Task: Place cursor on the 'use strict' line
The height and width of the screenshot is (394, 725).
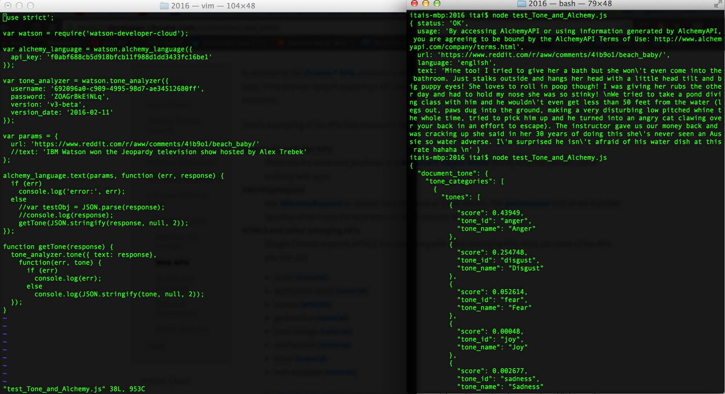Action: pyautogui.click(x=28, y=17)
